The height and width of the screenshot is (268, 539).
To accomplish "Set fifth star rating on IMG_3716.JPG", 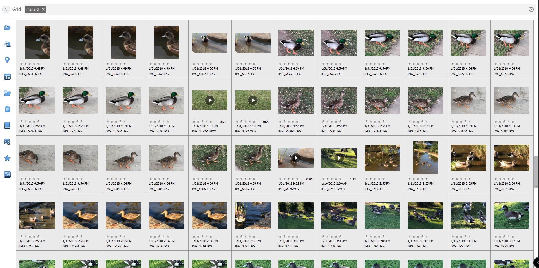I will pos(38,236).
